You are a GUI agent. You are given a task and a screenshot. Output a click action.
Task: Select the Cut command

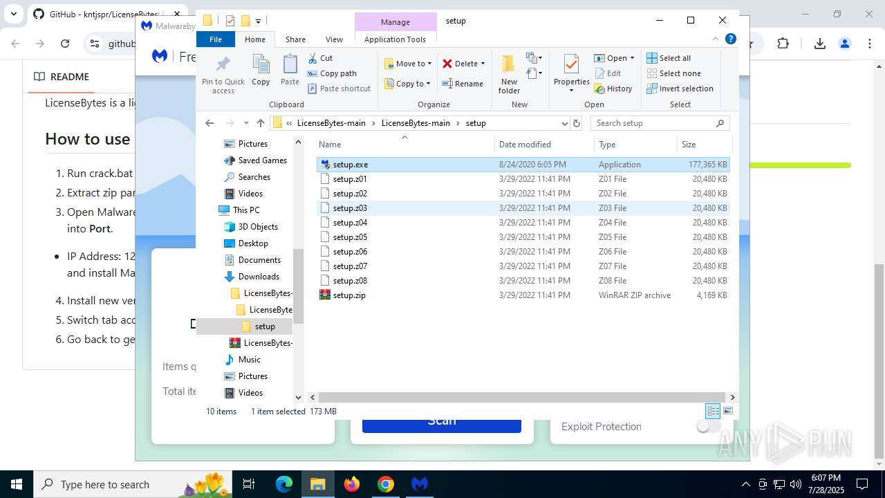[320, 58]
